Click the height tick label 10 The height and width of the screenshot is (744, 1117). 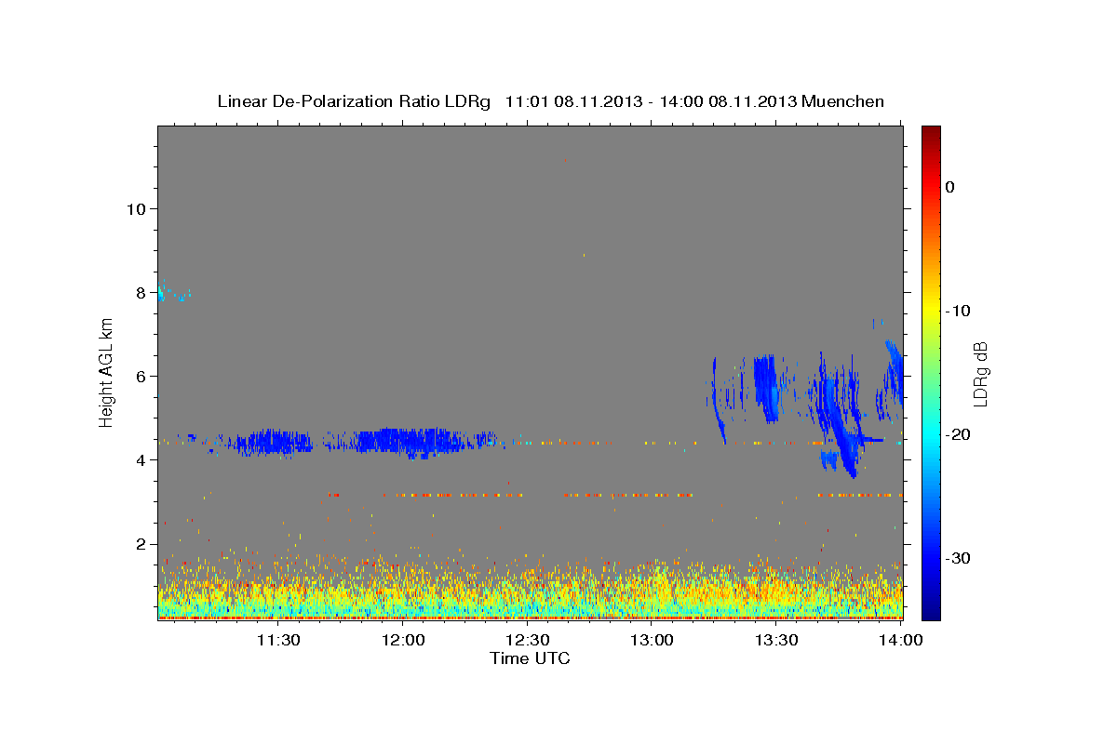[x=135, y=208]
